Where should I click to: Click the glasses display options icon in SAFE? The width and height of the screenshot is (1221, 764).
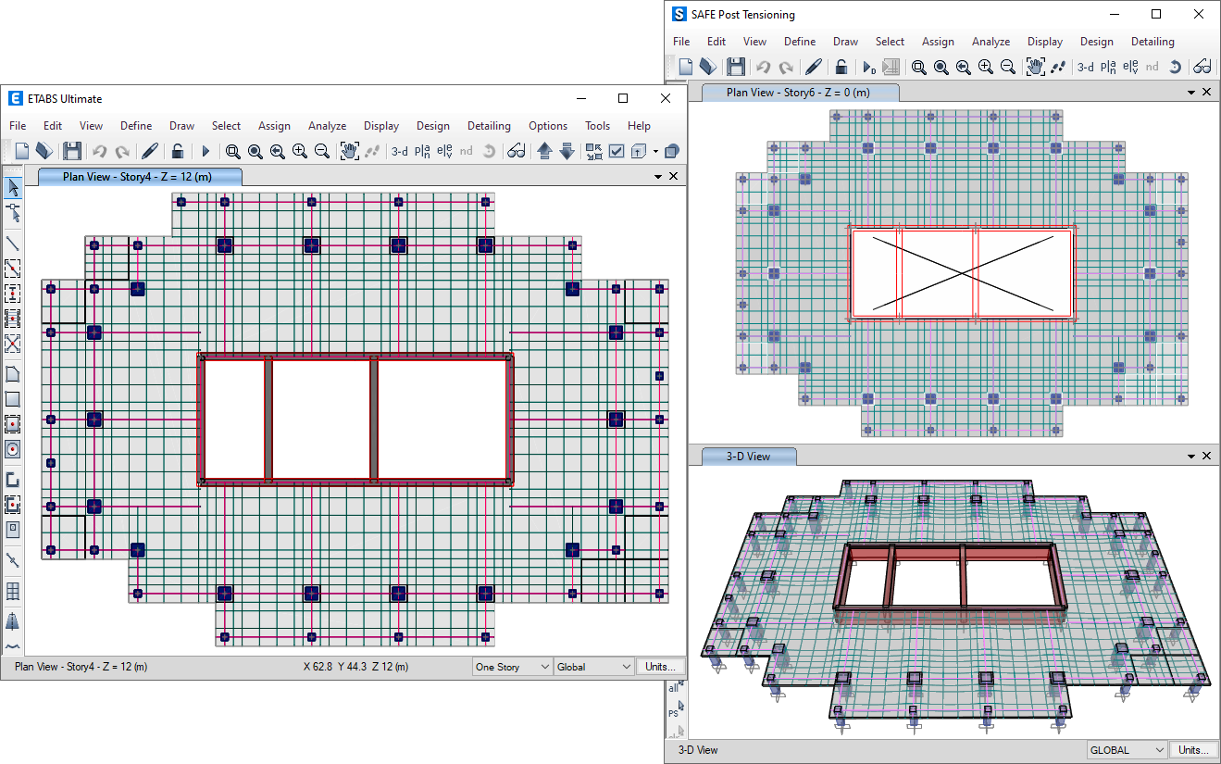click(x=1202, y=67)
